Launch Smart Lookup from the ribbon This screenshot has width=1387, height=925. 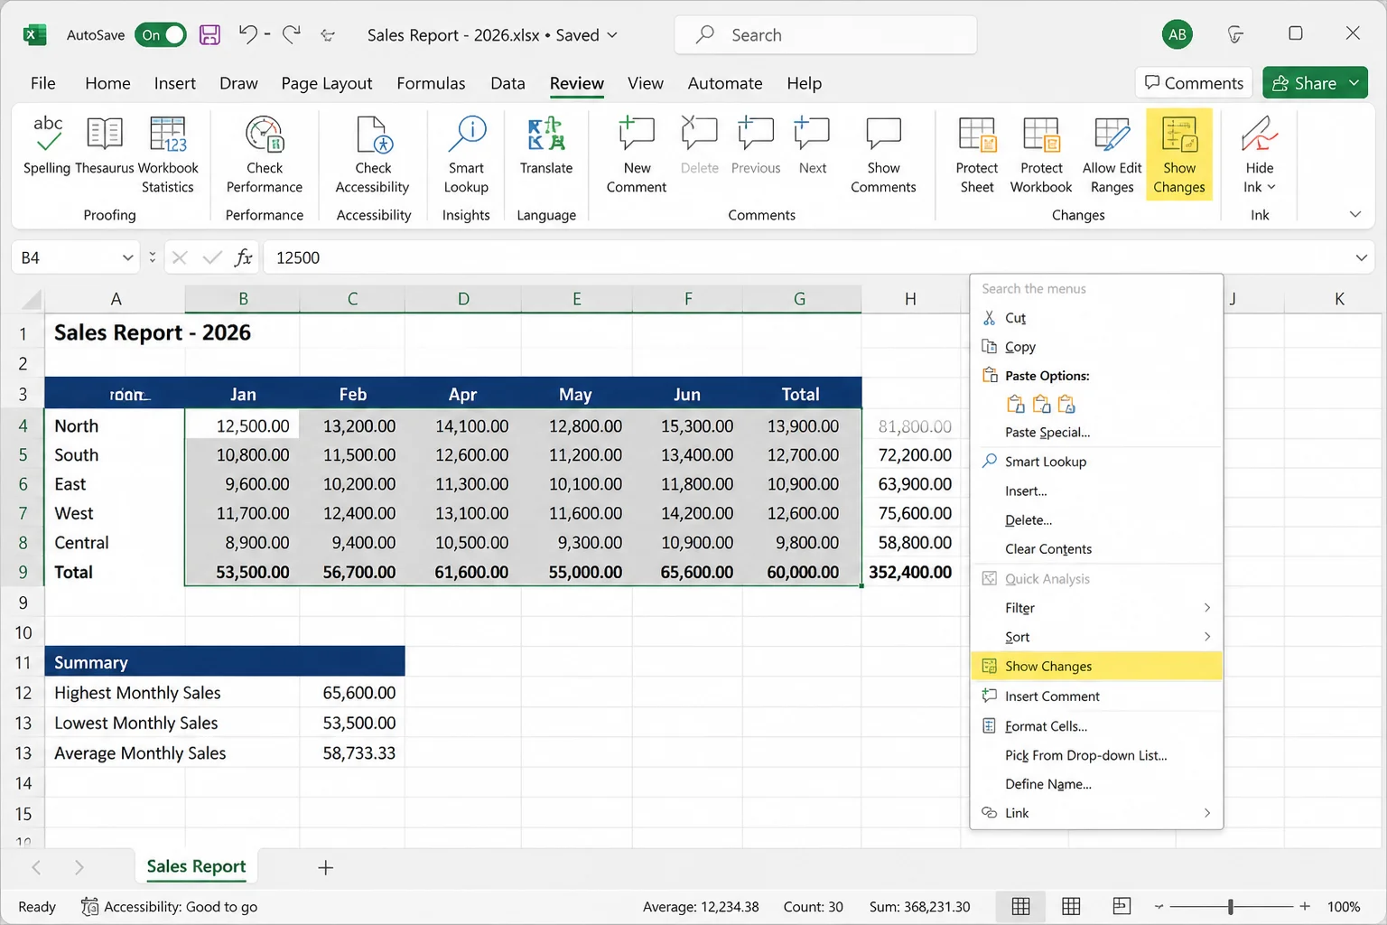click(x=466, y=155)
